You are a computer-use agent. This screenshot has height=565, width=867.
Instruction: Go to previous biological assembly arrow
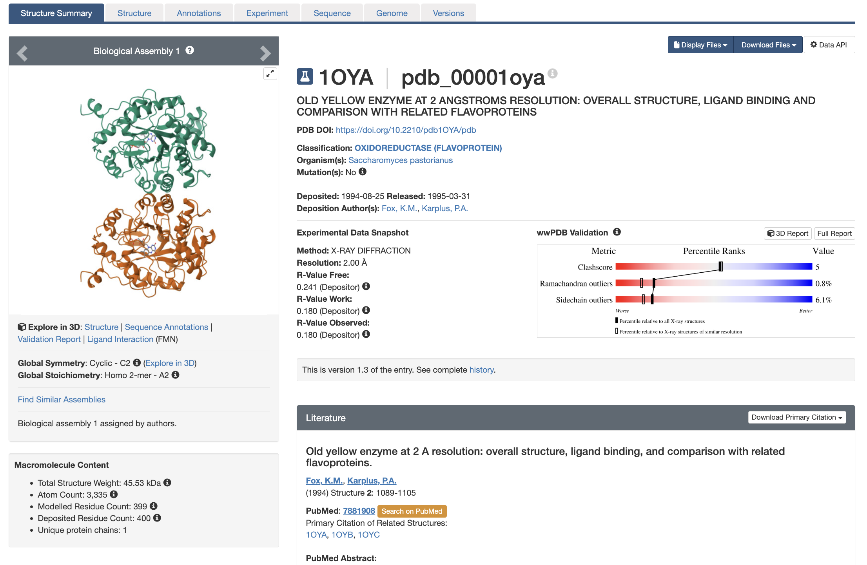(22, 53)
